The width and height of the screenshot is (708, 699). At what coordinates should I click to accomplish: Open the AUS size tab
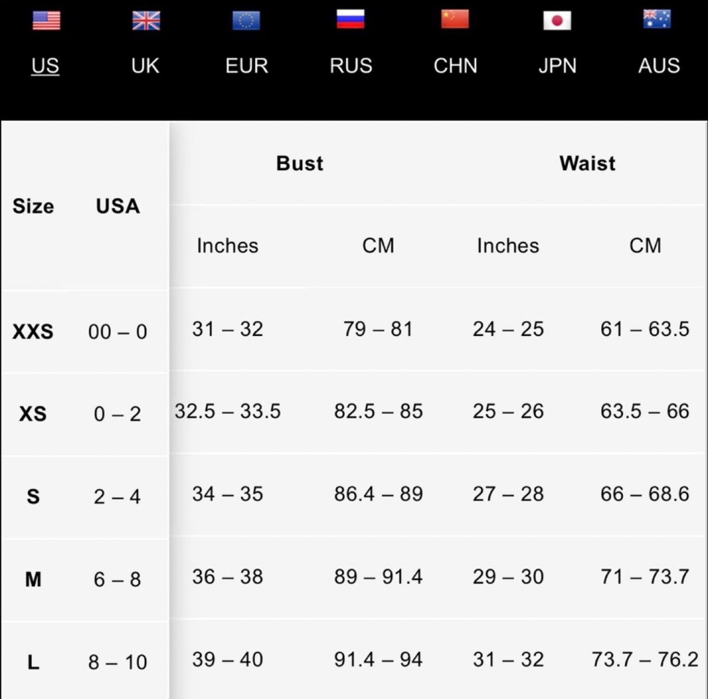click(659, 66)
